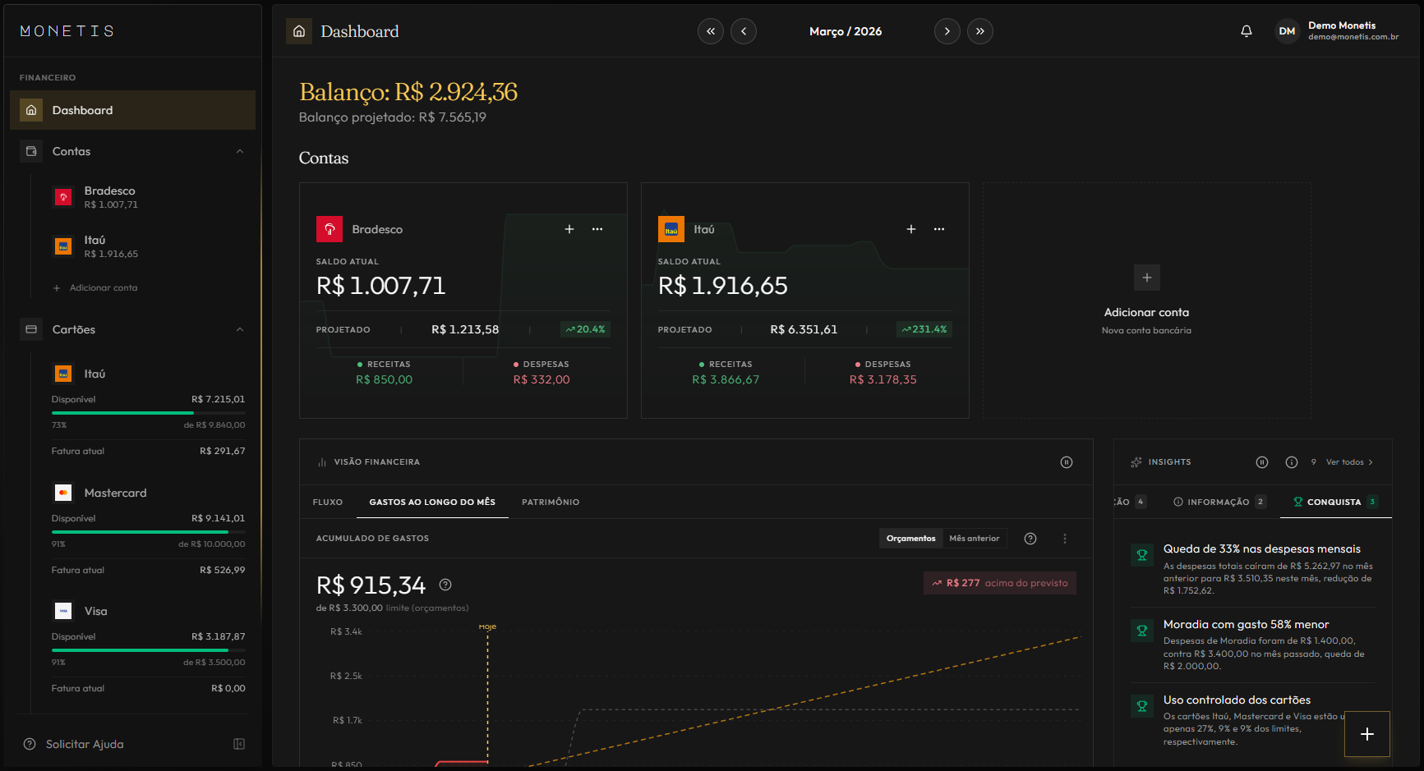Switch to the Fluxo tab
Viewport: 1424px width, 771px height.
328,502
